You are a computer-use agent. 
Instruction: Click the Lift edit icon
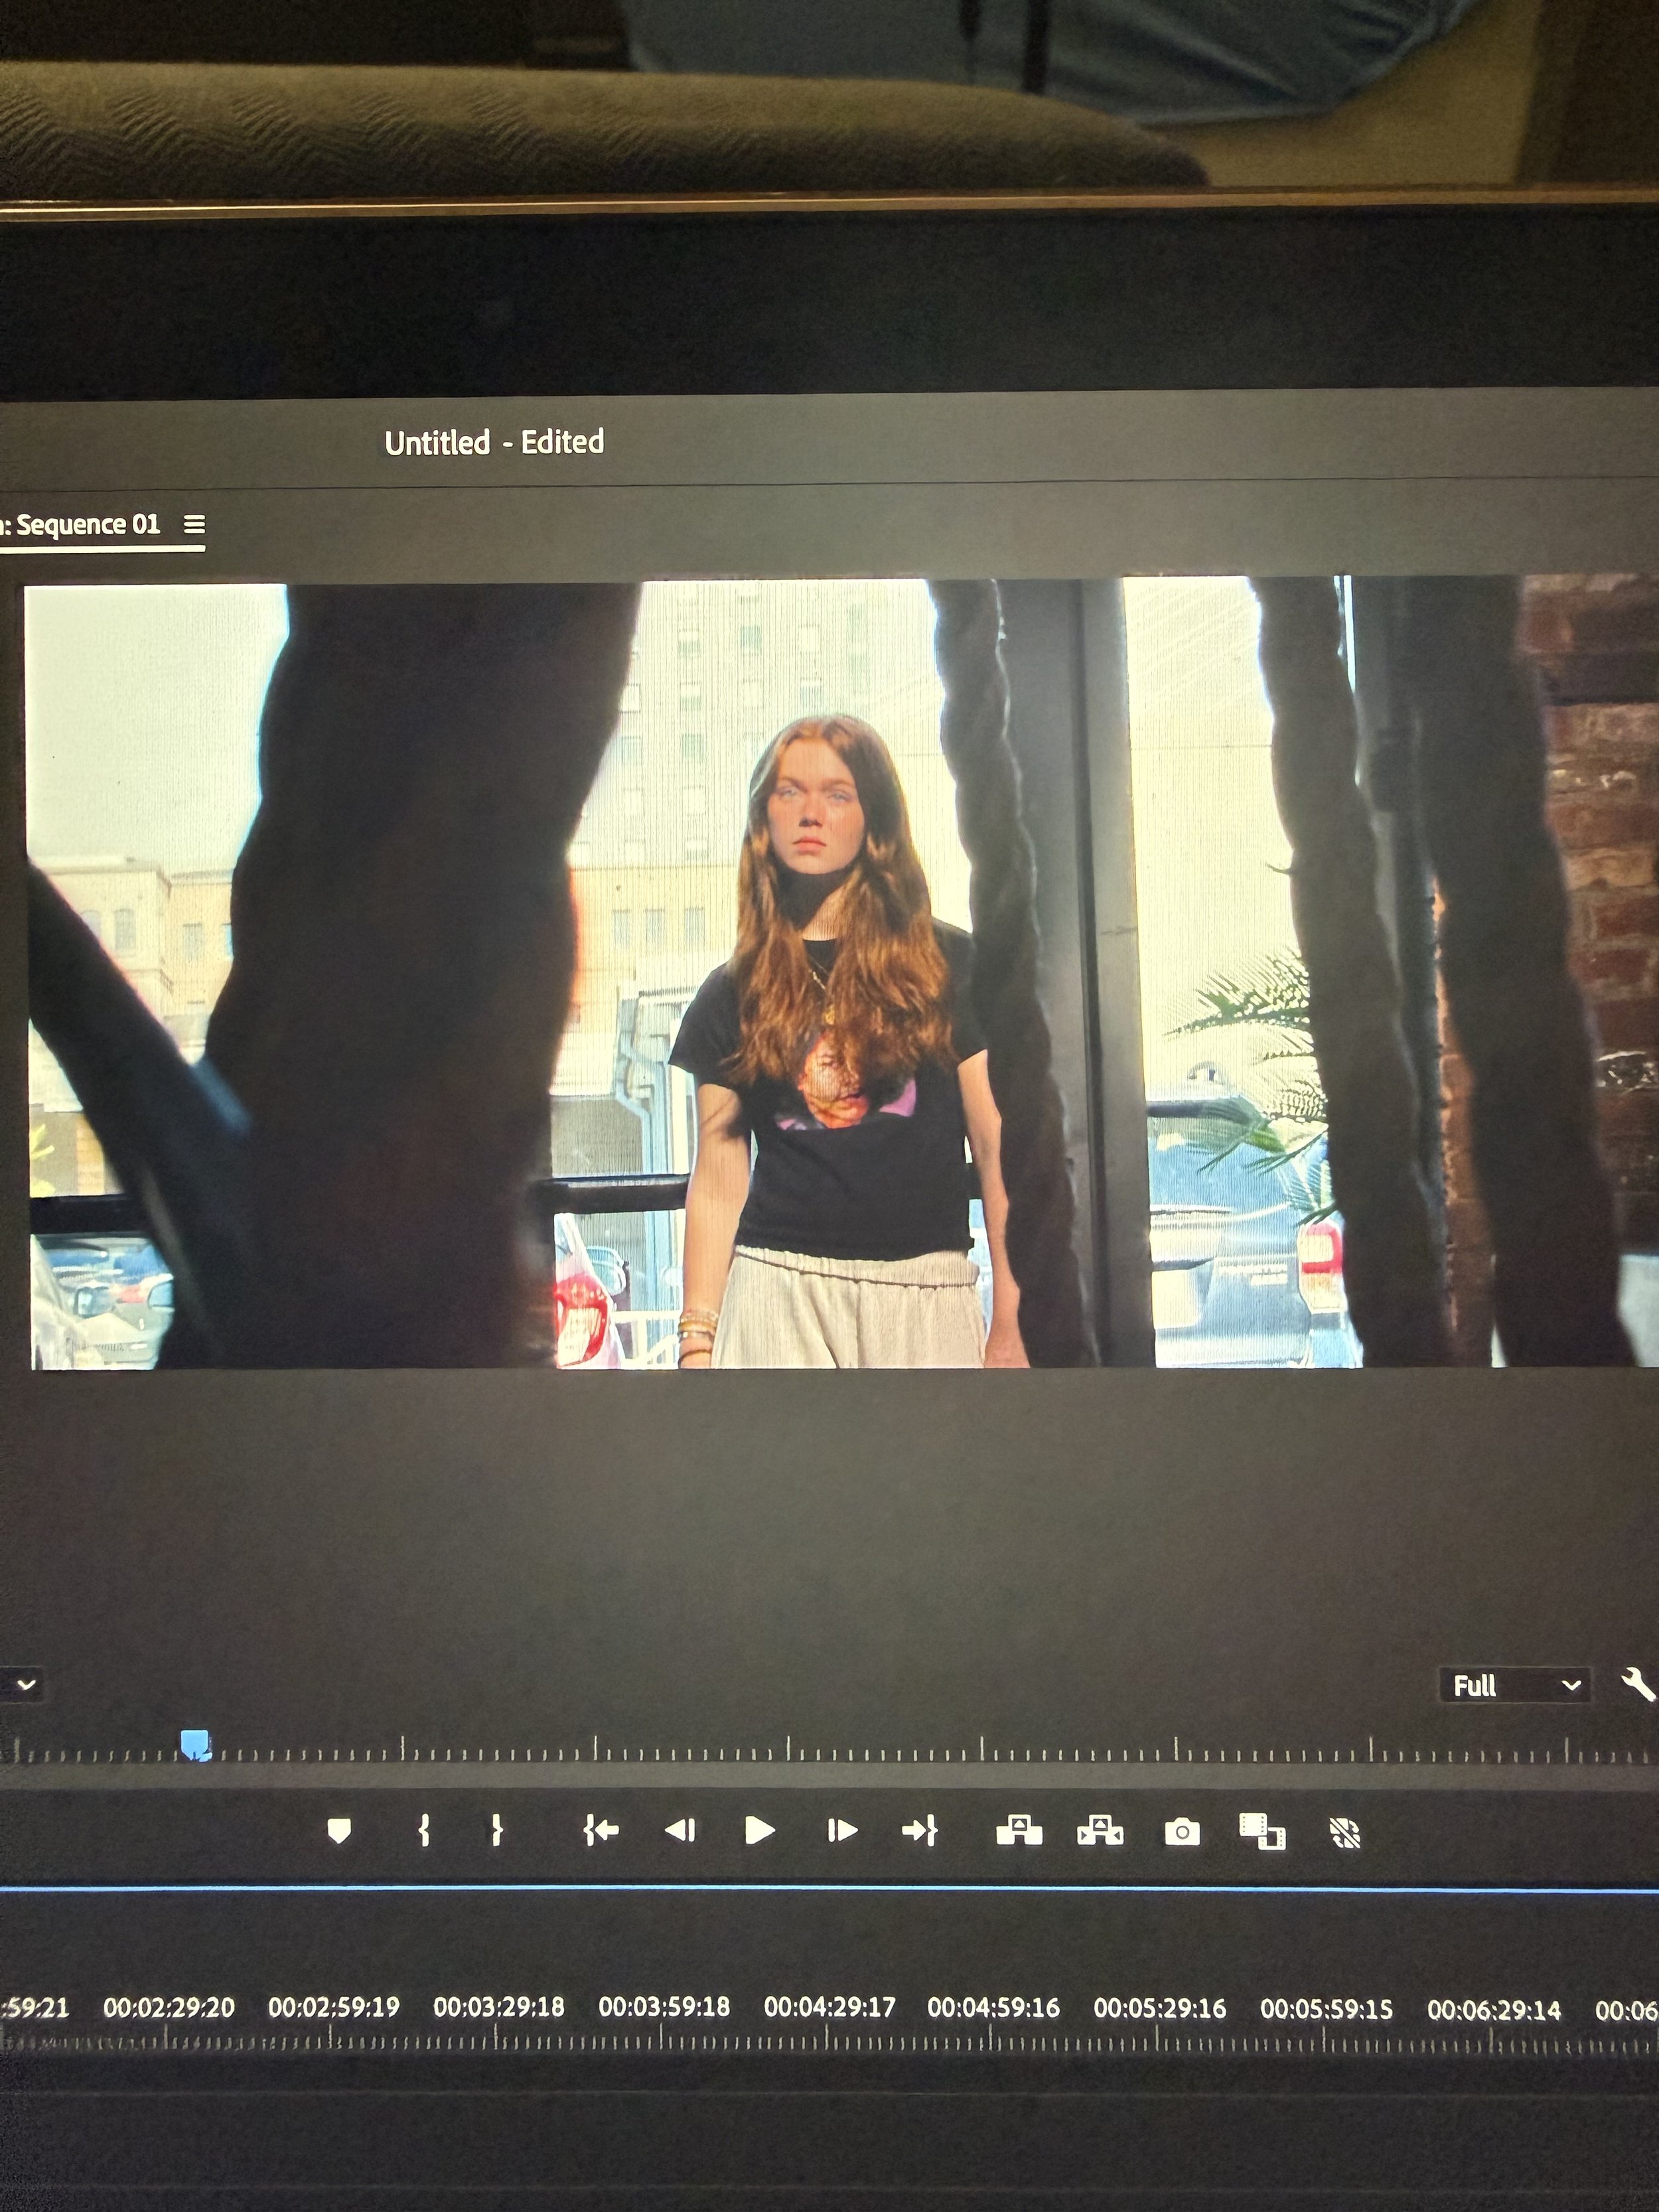point(1019,1831)
